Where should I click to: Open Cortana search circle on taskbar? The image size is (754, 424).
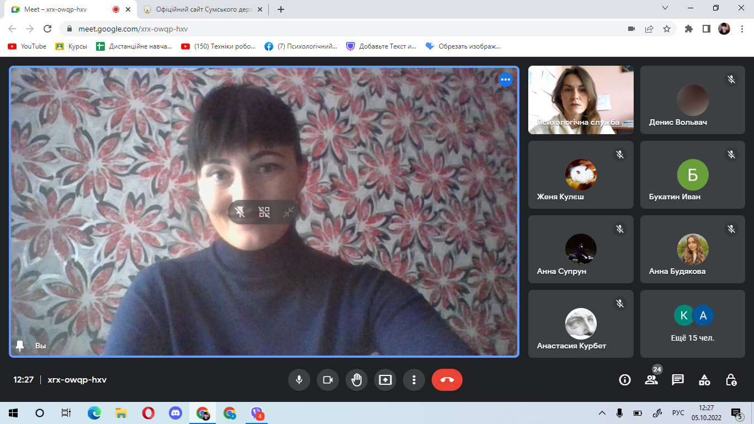click(40, 413)
